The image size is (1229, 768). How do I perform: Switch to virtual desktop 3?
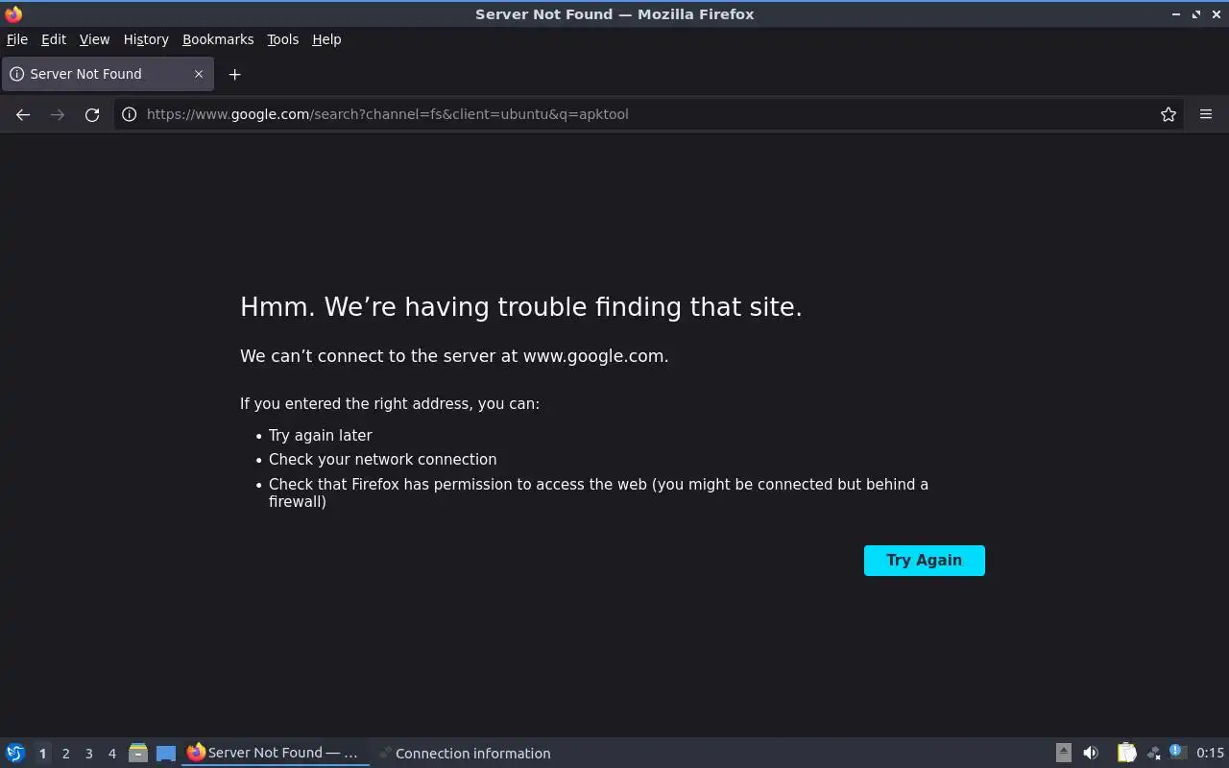click(x=88, y=754)
